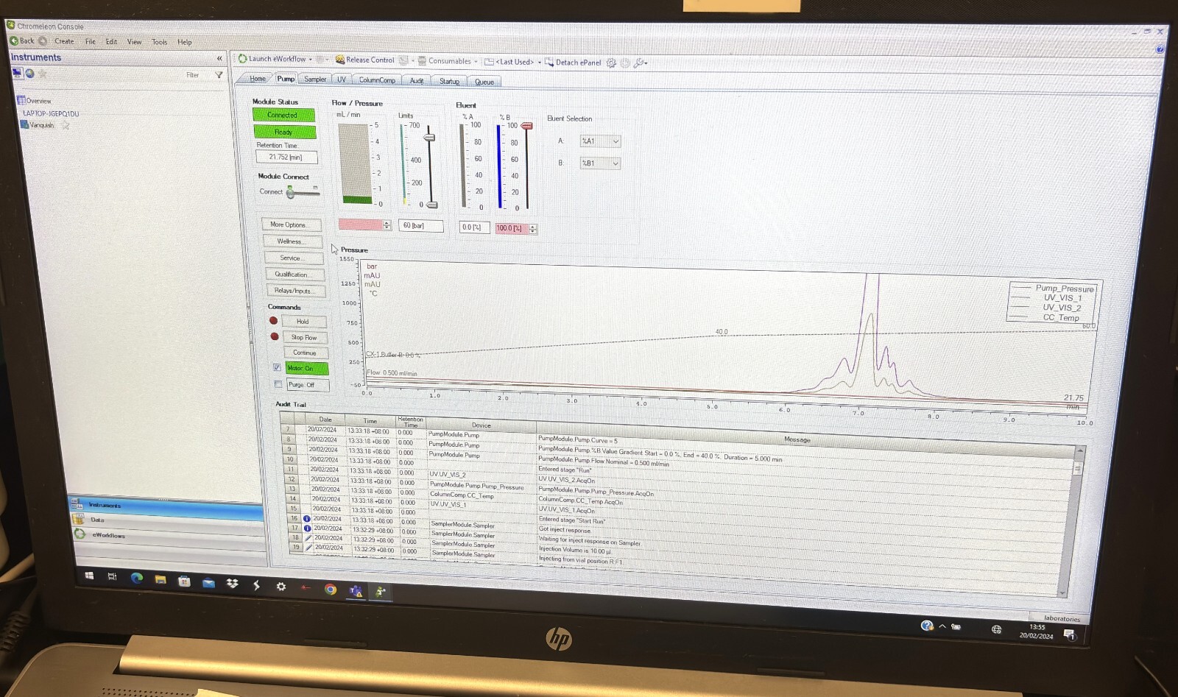Viewport: 1178px width, 697px height.
Task: Click the Filter funnel icon
Action: click(x=219, y=75)
